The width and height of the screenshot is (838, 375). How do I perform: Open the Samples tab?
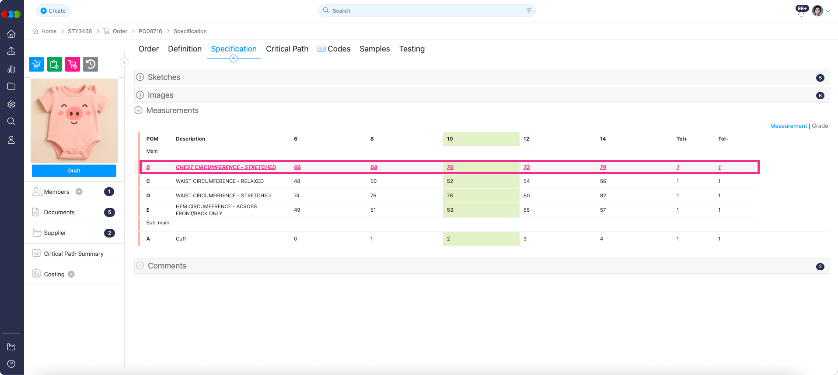(374, 49)
